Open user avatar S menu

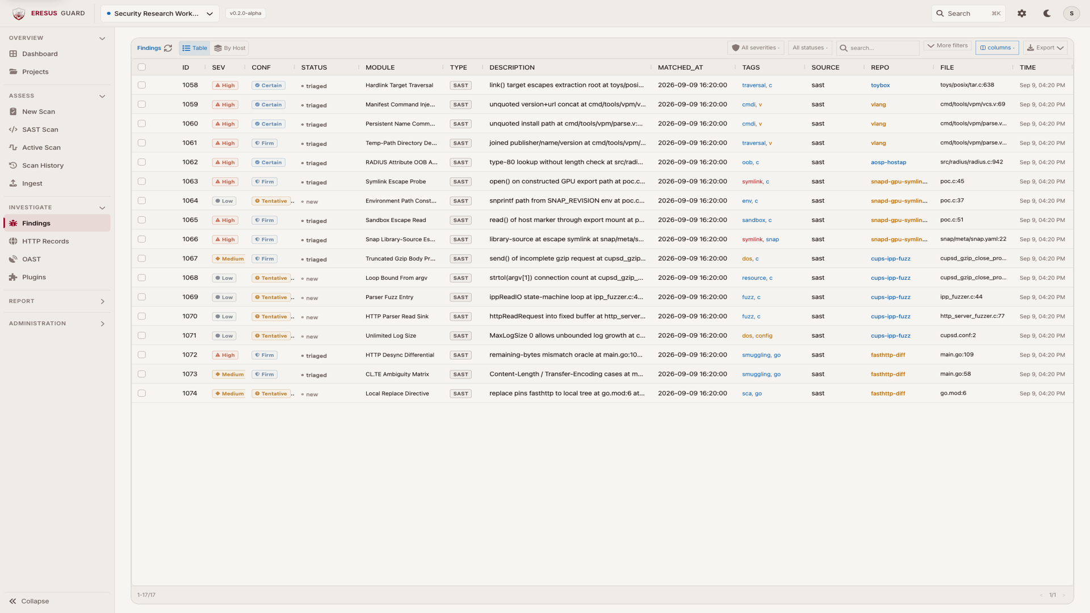[x=1071, y=14]
